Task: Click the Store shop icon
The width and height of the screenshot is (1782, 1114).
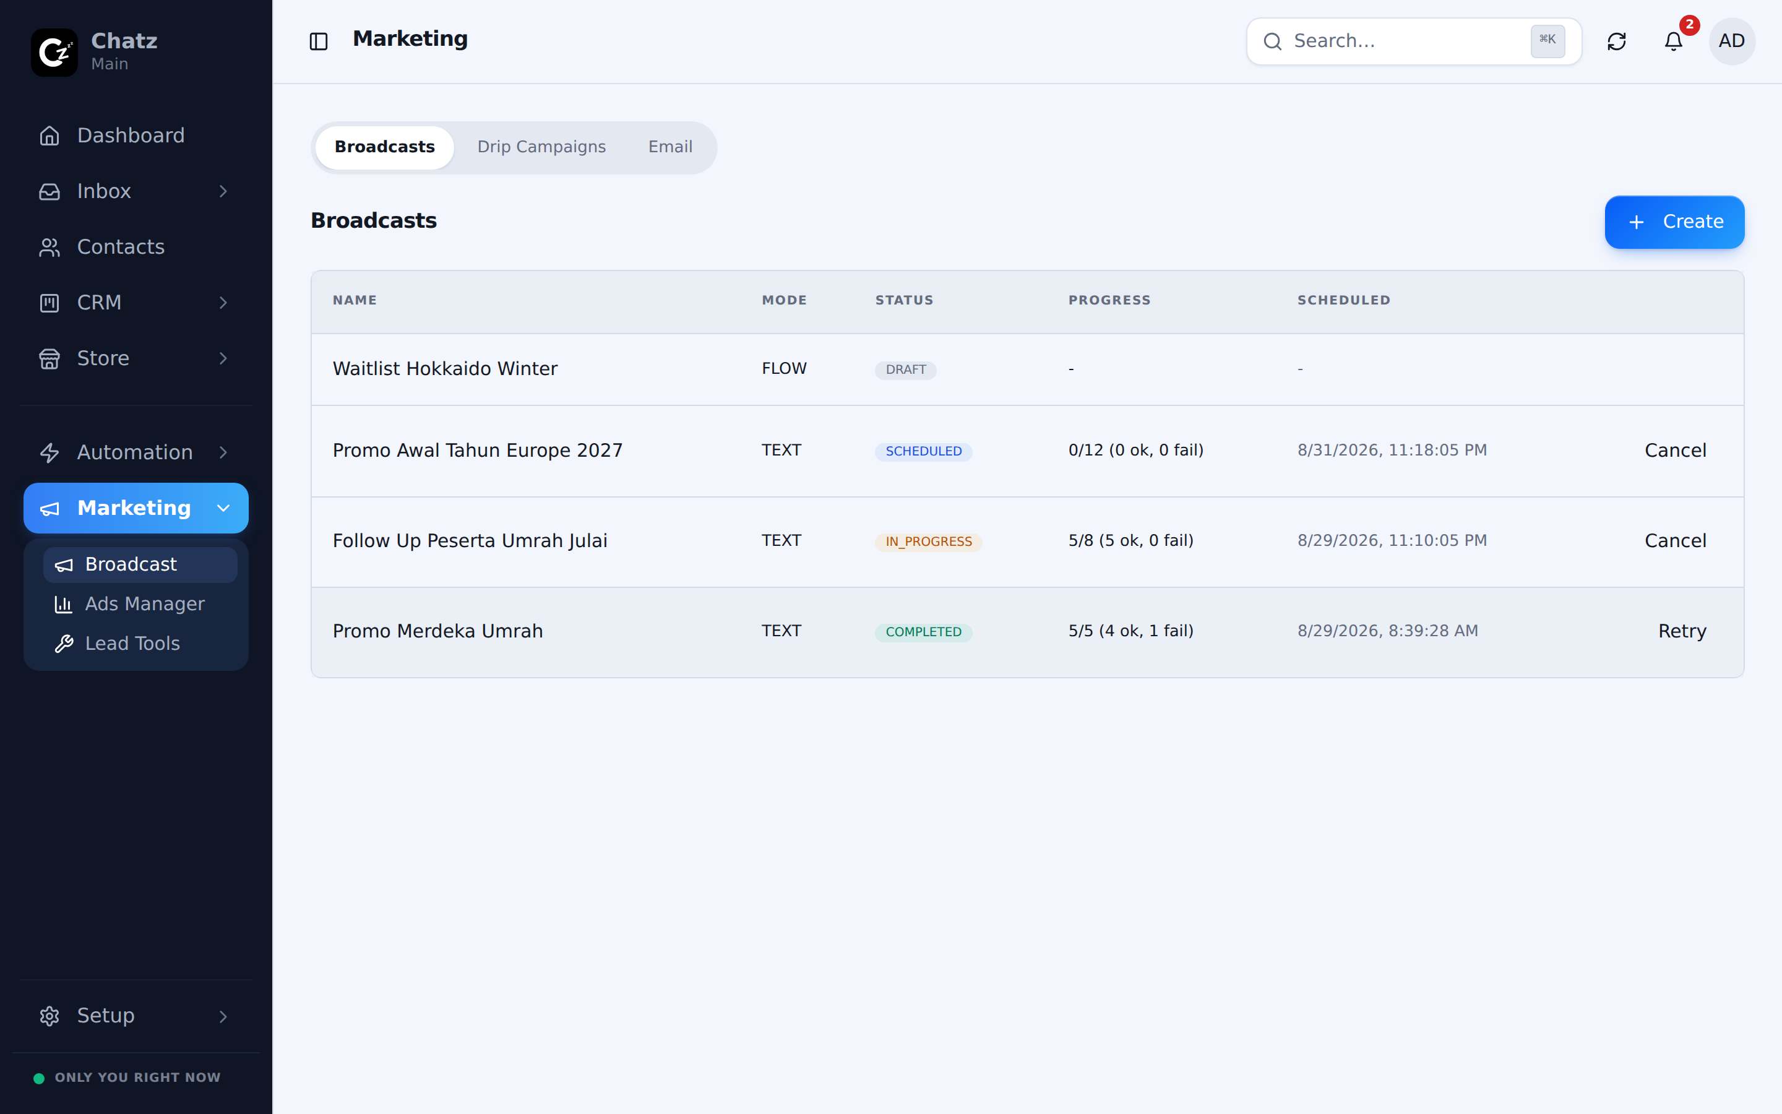Action: [49, 358]
